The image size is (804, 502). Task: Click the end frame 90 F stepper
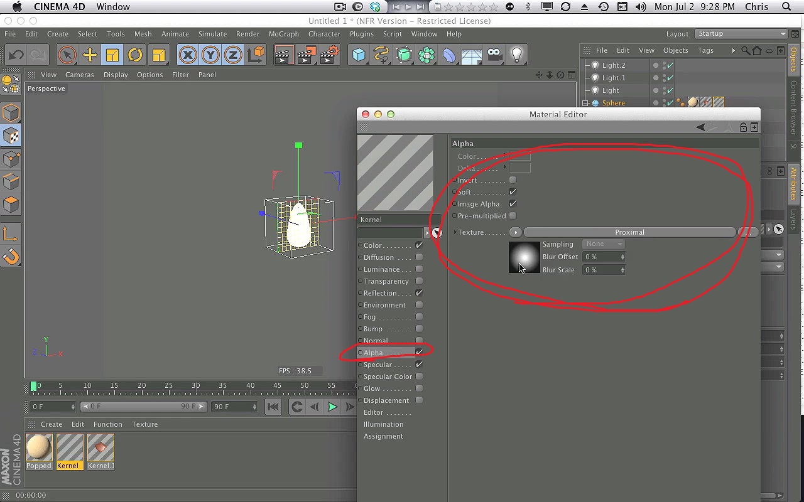[254, 407]
